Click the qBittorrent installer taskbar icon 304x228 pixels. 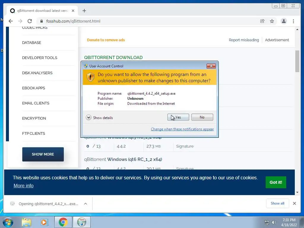coord(82,222)
